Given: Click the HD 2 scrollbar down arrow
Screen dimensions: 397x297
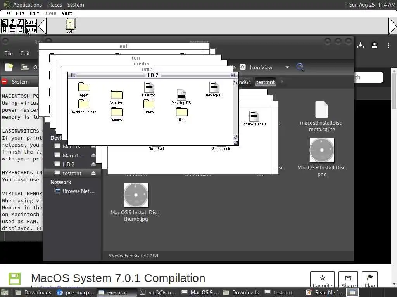Looking at the screenshot, I should [235, 137].
